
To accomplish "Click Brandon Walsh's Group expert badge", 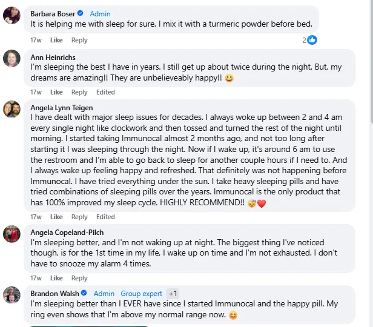I will (141, 294).
